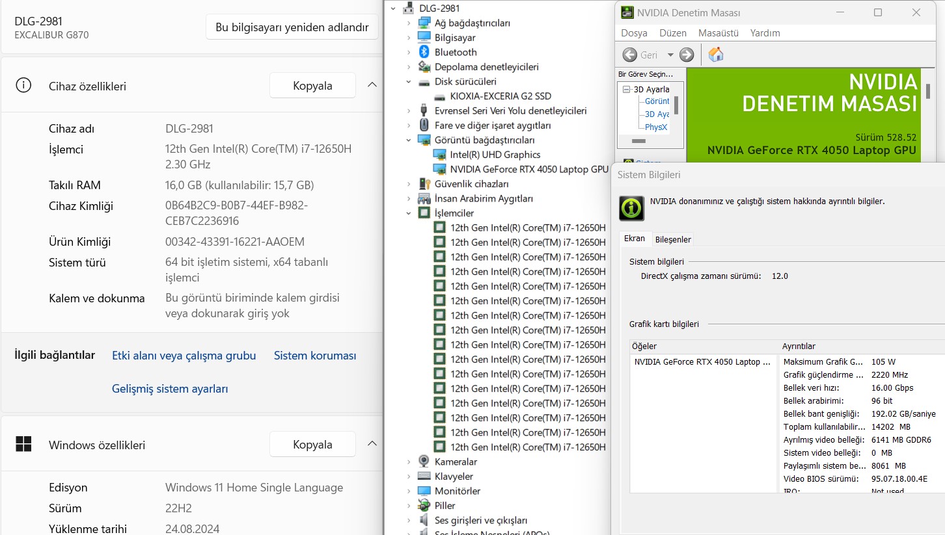Collapse the Windows özellikleri section chevron
Screen dimensions: 945x535
(372, 444)
